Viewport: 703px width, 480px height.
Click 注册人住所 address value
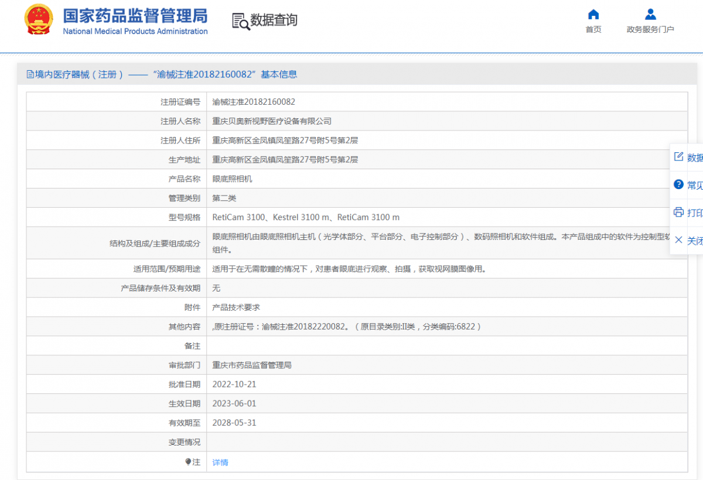[285, 140]
